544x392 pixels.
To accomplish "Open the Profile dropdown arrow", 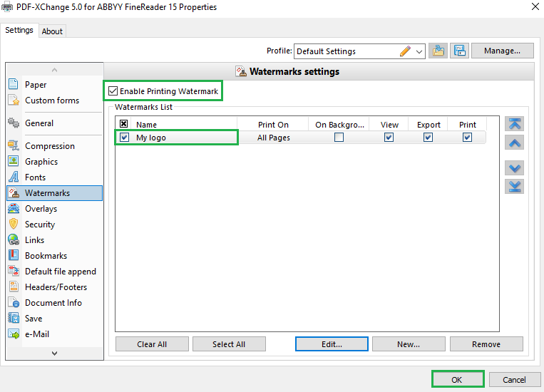I will [419, 52].
